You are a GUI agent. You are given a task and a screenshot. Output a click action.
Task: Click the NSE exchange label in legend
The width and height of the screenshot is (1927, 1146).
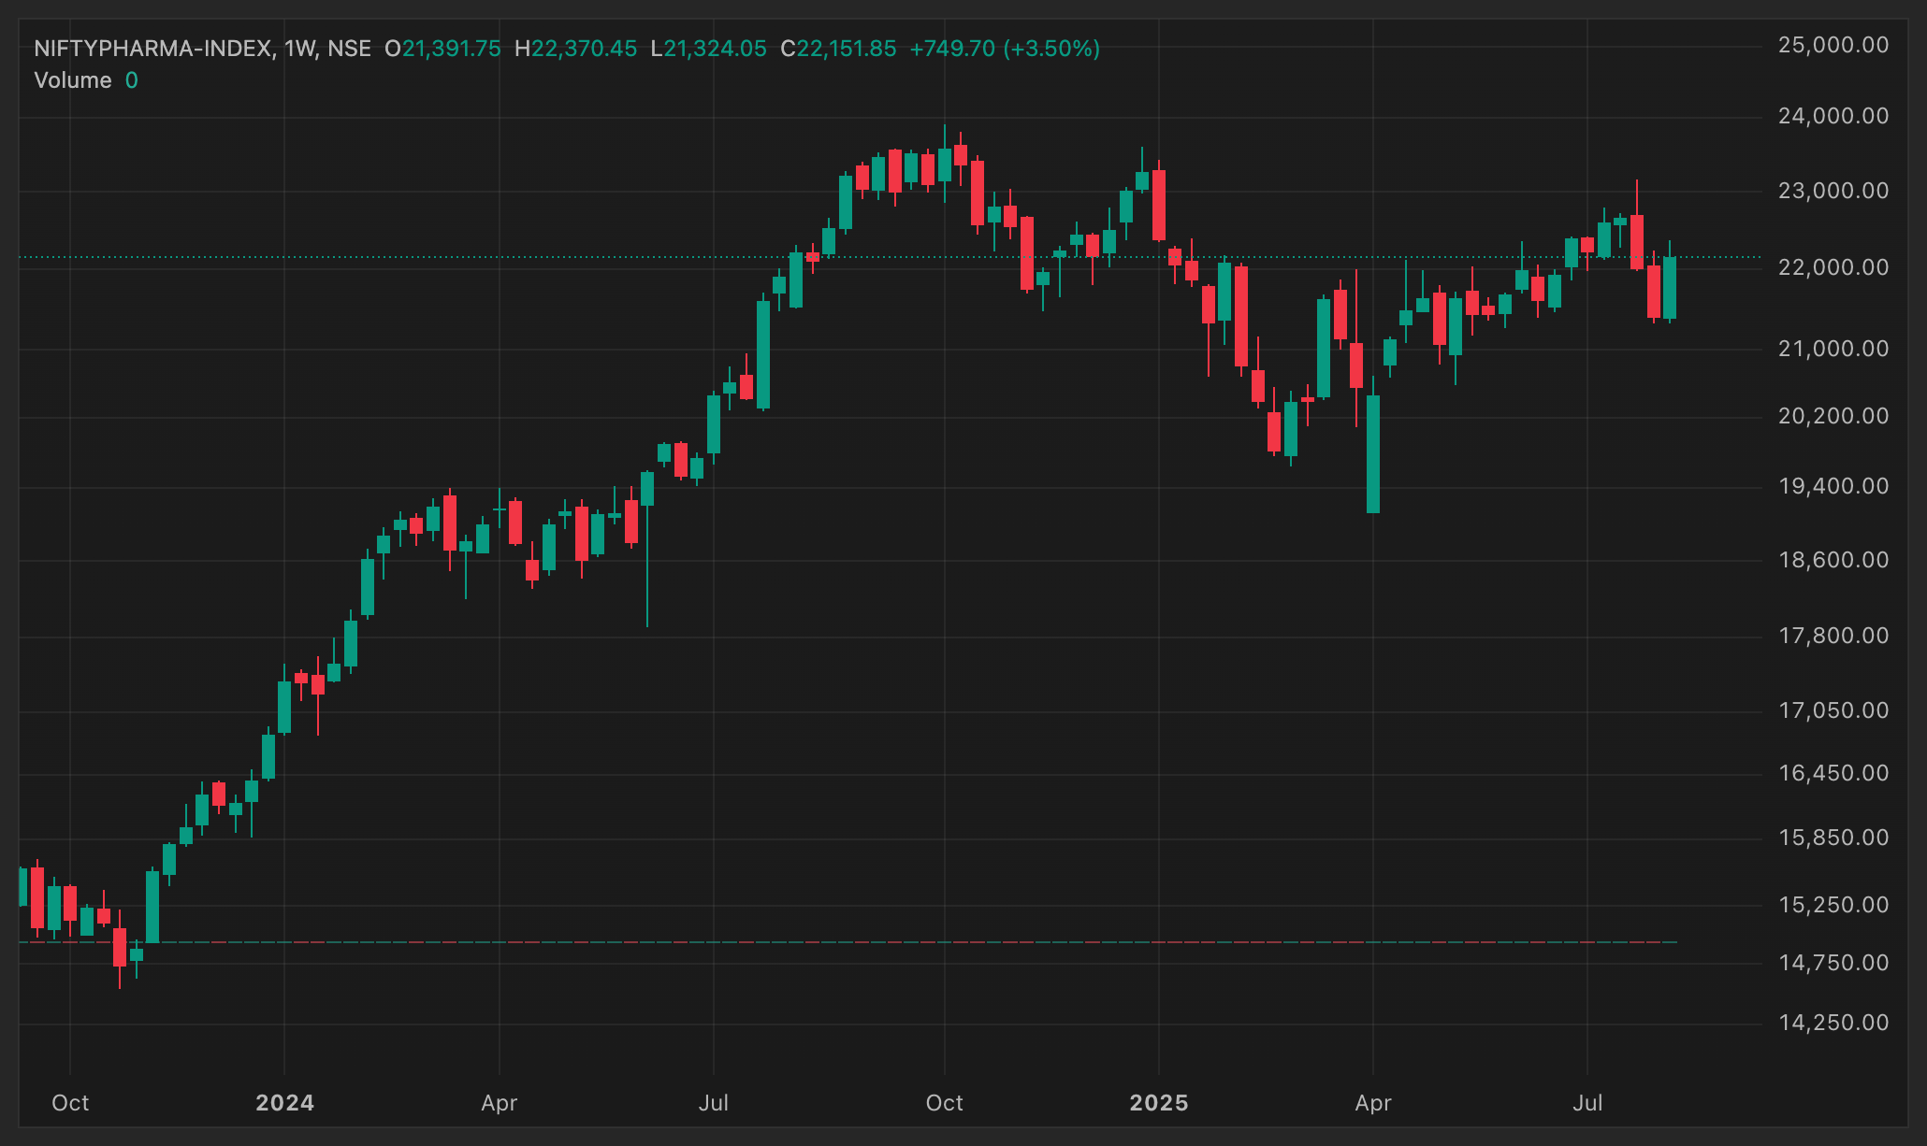[349, 49]
